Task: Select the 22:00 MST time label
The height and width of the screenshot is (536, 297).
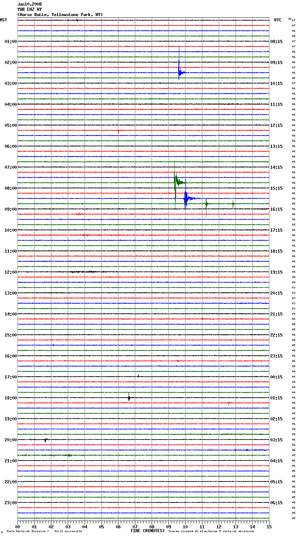Action: click(11, 482)
